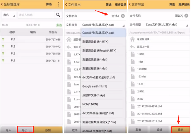191x134 pixels.
Task: Tap the back arrow beside 坐标管理库 title
Action: tap(3, 4)
